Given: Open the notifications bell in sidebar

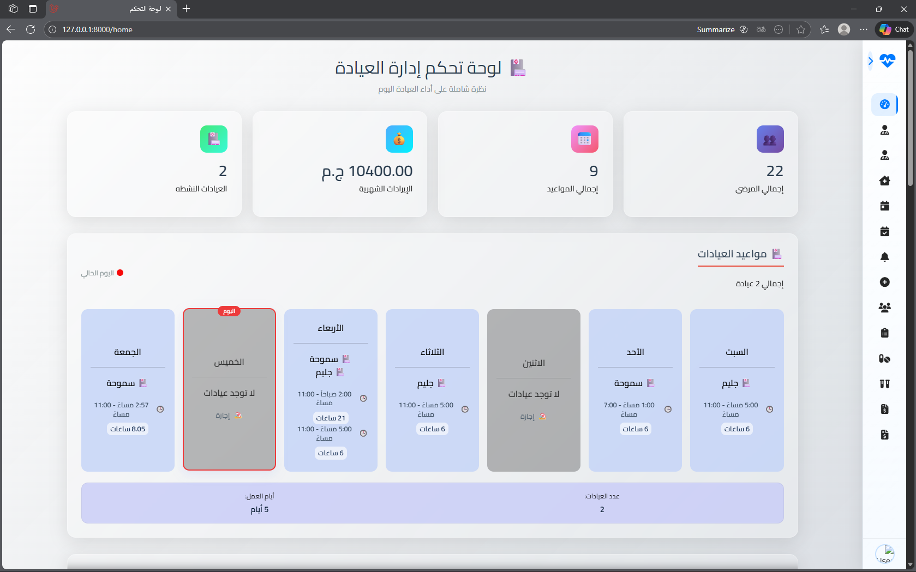Looking at the screenshot, I should [884, 257].
